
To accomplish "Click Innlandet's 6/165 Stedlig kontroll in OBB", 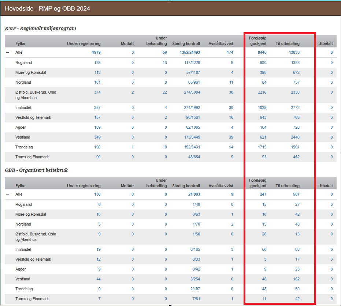I will coord(195,250).
